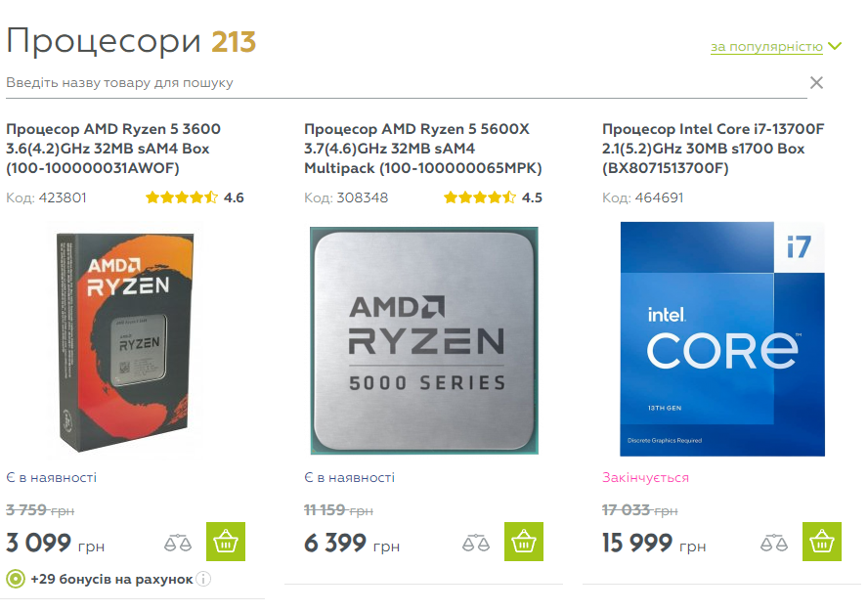Open the 4.6 star rating reviews
Image resolution: width=868 pixels, height=612 pixels.
(x=195, y=197)
